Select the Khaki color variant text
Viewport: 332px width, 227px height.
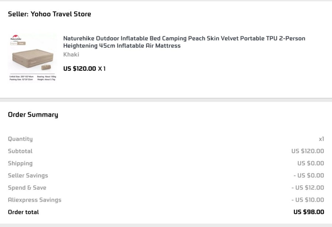tap(71, 55)
